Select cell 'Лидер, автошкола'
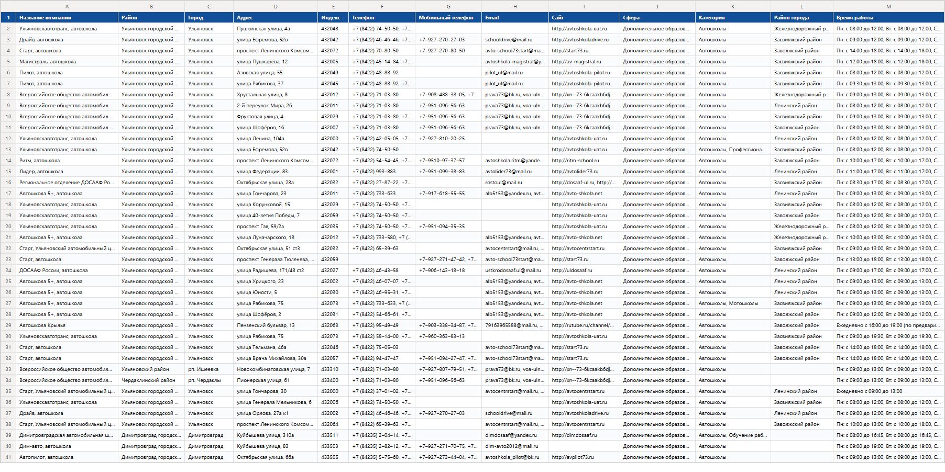 pos(67,172)
